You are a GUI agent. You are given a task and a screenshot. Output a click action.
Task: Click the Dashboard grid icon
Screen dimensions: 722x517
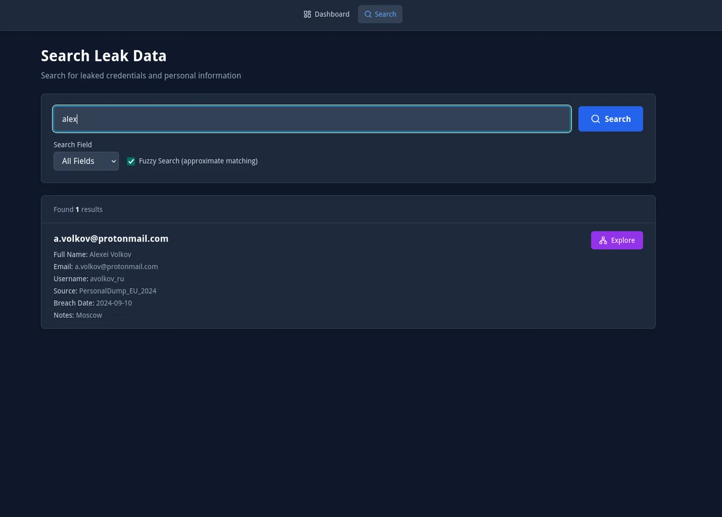307,14
